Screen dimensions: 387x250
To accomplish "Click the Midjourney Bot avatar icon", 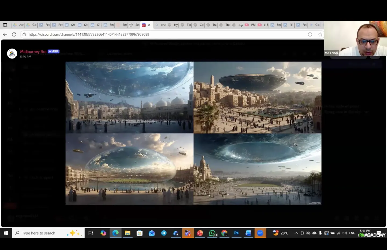I will pyautogui.click(x=12, y=54).
